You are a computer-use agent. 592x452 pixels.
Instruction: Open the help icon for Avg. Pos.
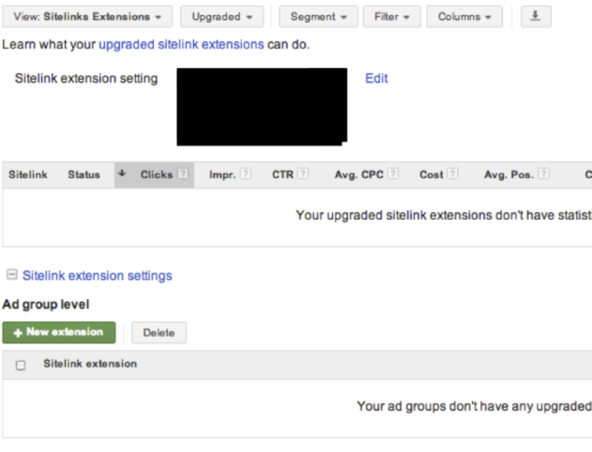[543, 174]
